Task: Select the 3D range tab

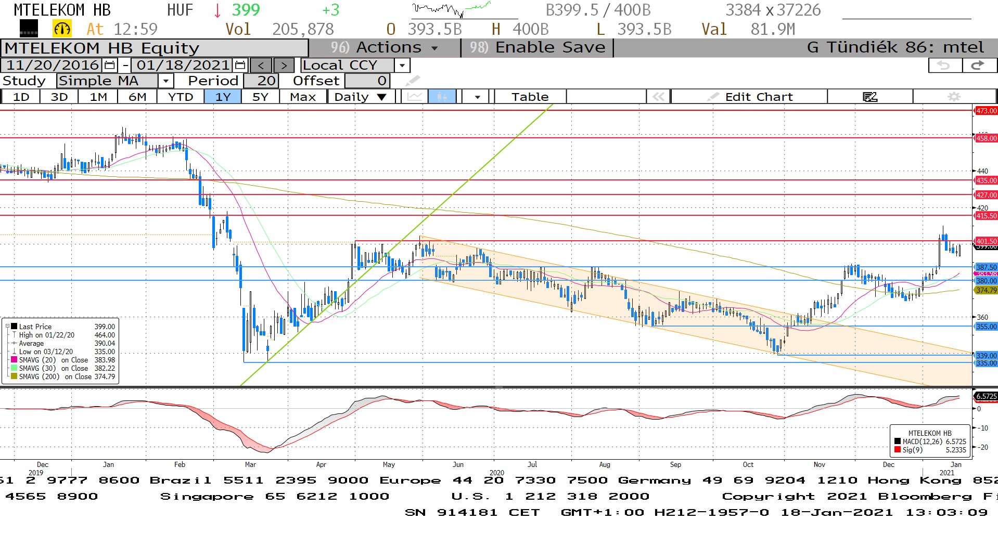Action: [59, 97]
